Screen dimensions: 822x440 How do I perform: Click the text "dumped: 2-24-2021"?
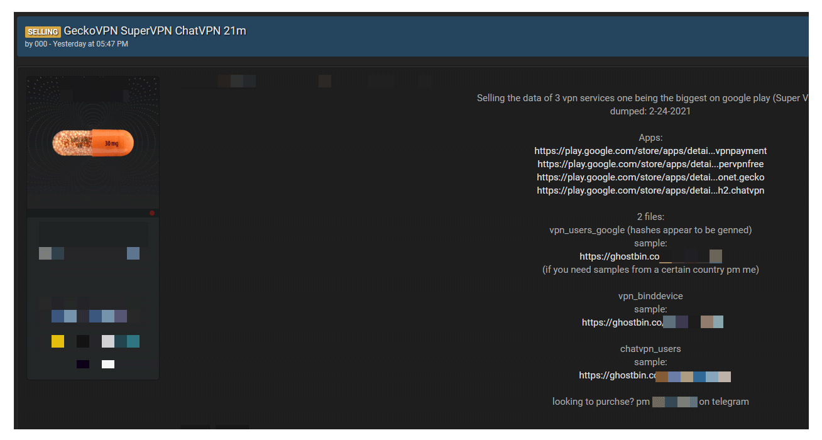pos(650,111)
